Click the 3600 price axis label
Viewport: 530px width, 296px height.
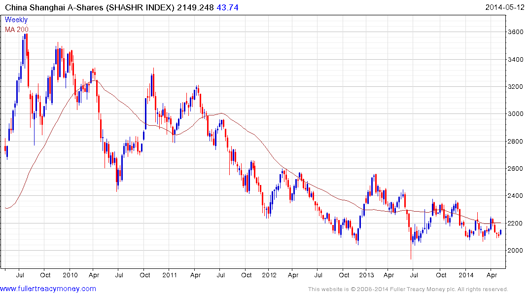(516, 32)
